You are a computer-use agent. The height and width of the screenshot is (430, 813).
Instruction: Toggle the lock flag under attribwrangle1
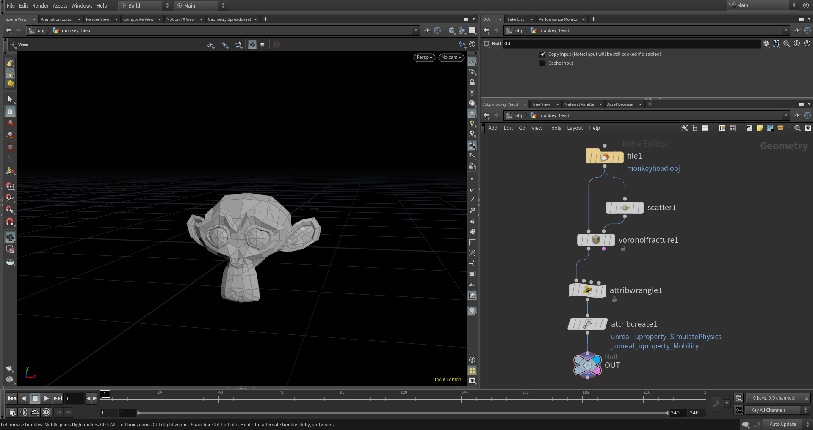pos(614,299)
